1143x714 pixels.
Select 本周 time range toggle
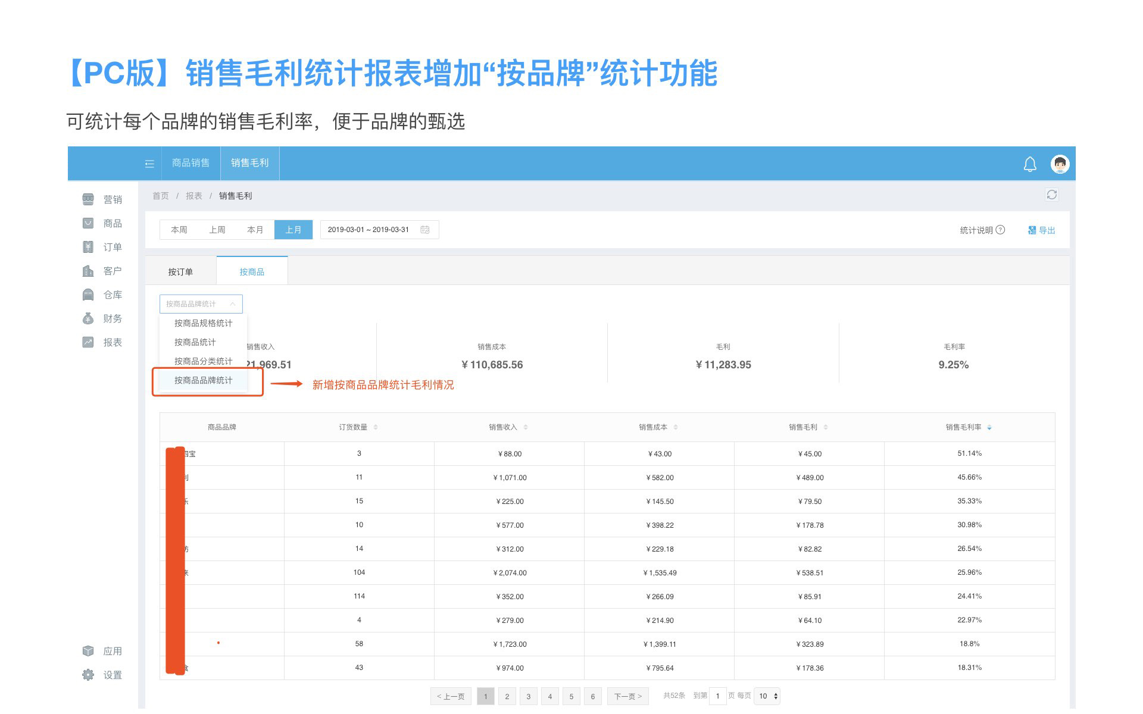(x=179, y=230)
